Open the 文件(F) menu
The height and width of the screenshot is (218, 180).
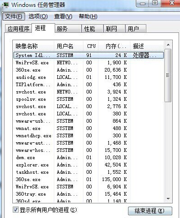coord(14,16)
